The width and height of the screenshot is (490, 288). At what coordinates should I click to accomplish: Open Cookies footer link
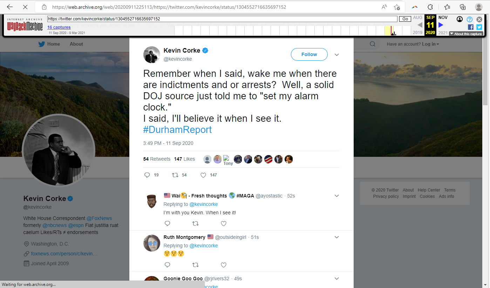coord(427,196)
